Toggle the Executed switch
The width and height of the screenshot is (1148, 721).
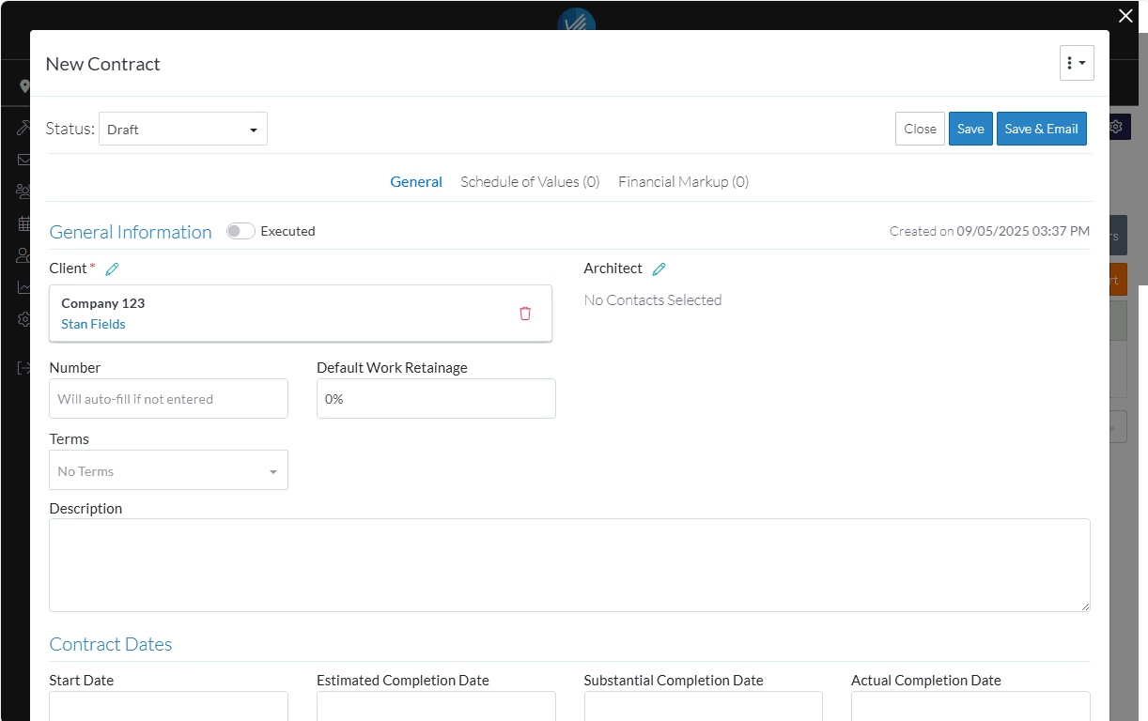tap(240, 231)
